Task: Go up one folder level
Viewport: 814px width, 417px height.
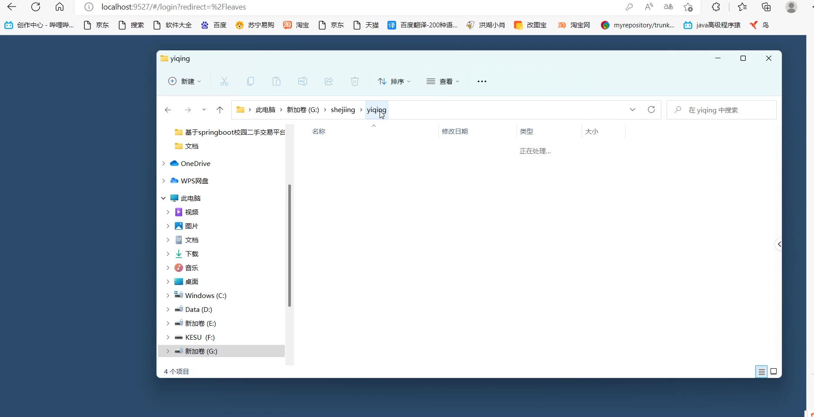Action: coord(220,110)
